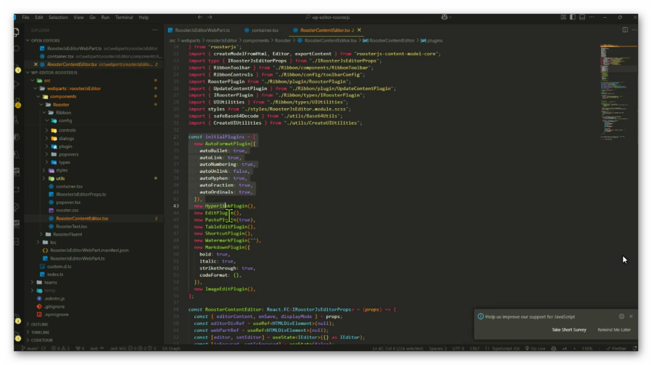
Task: Open Accounts icon in activity bar
Action: [17, 319]
